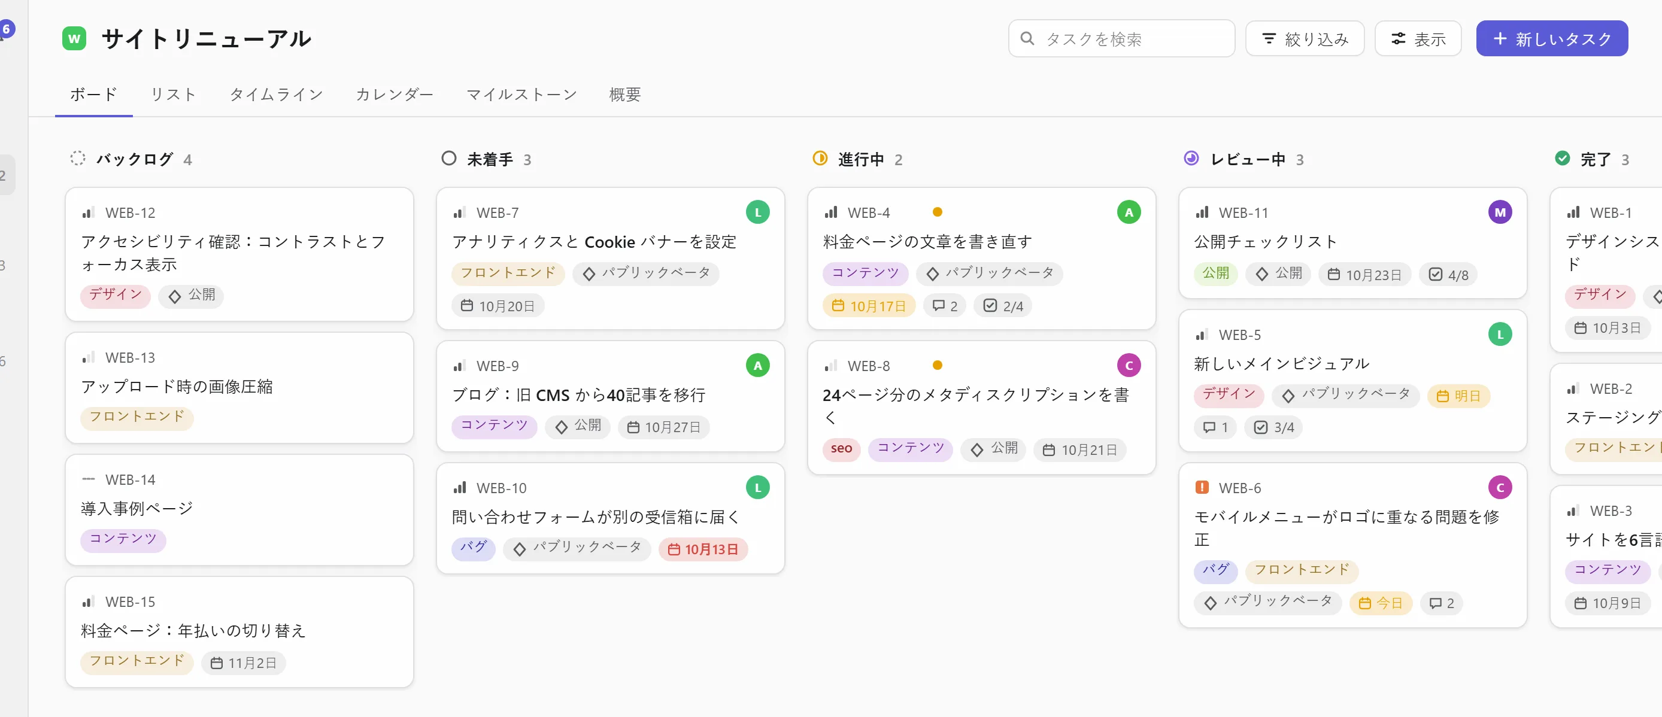Click the urgent priority icon on WEB-6
The height and width of the screenshot is (717, 1662).
(x=1202, y=487)
